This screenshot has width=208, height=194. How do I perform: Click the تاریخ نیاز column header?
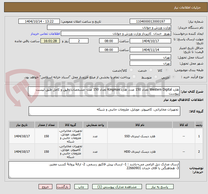coord(22,125)
